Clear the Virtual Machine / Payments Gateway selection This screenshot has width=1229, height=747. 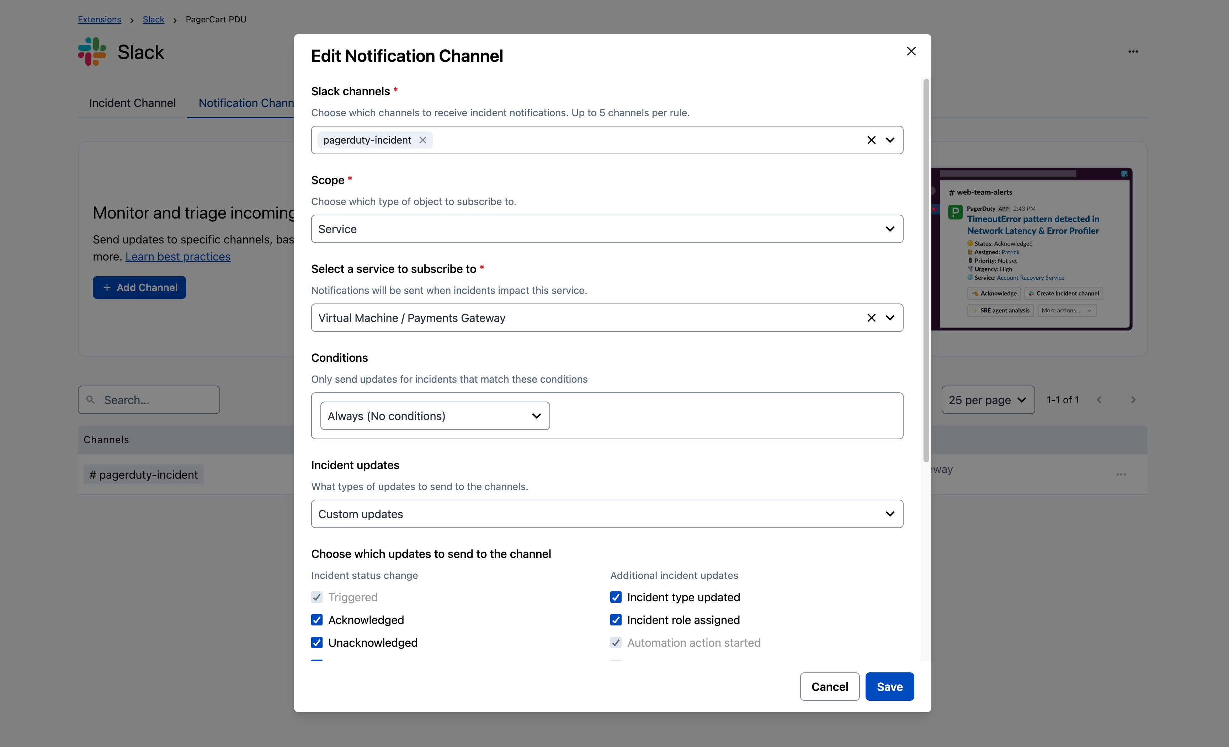coord(871,318)
